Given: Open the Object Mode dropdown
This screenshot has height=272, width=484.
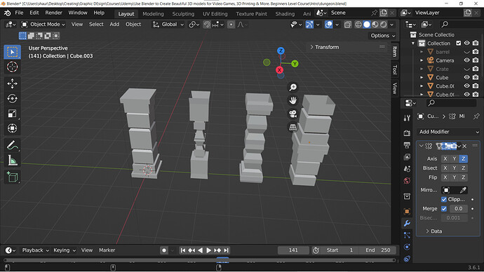Looking at the screenshot, I should [x=43, y=25].
